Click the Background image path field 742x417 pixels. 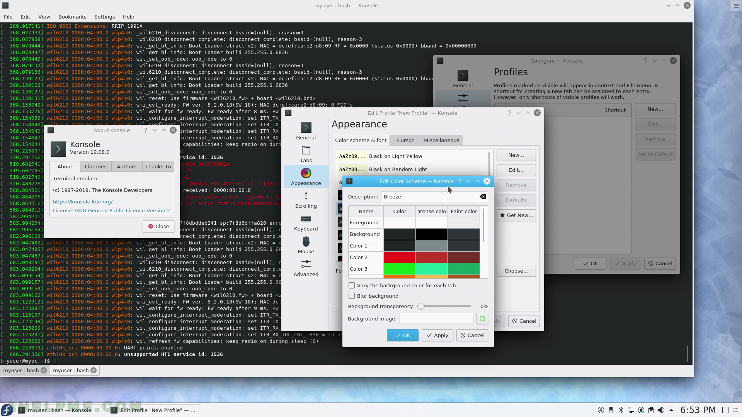coord(436,319)
